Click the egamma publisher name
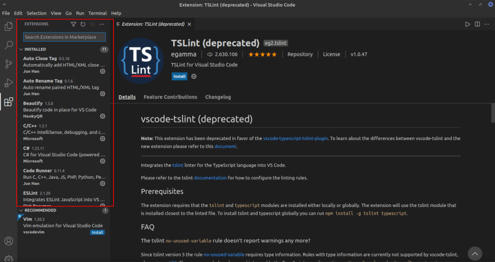This screenshot has height=262, width=495. tap(184, 55)
